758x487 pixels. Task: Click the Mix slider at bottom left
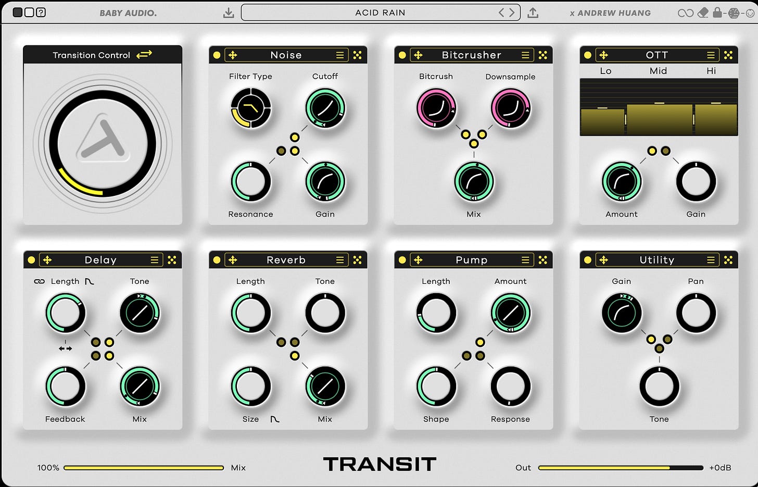144,468
